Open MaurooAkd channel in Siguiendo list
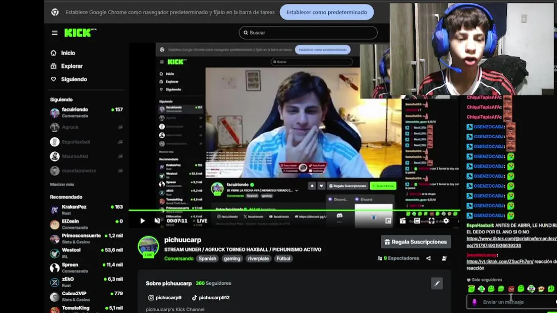This screenshot has width=557, height=313. (87, 156)
